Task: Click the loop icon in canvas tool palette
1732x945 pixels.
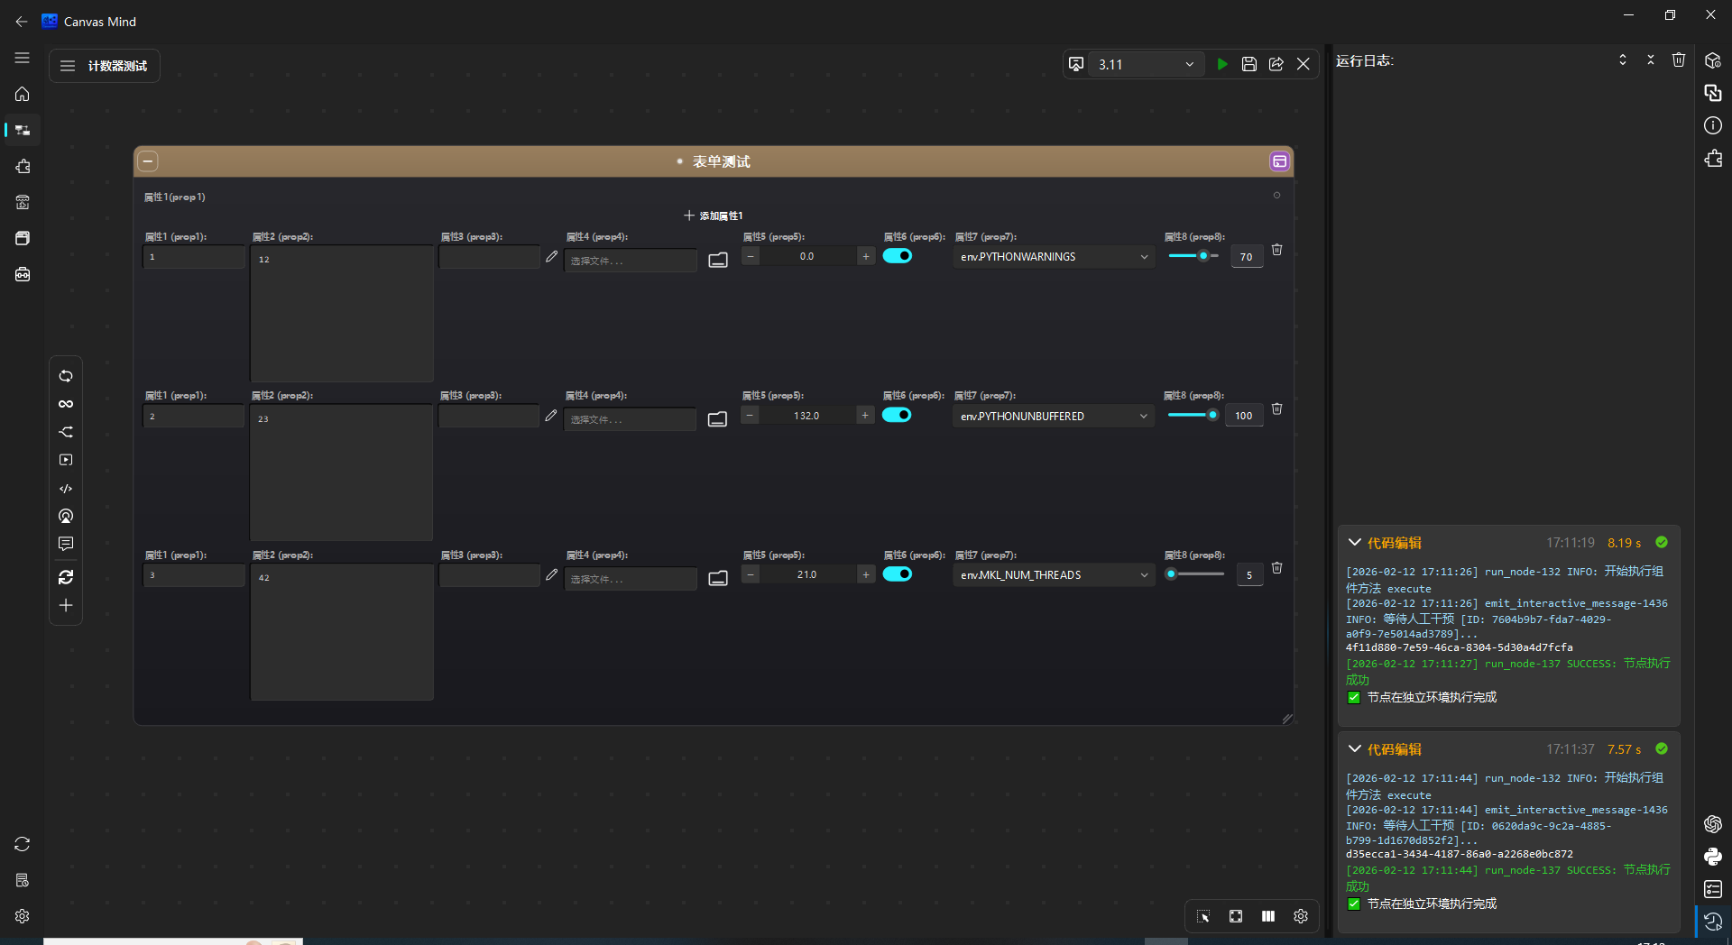Action: point(66,376)
